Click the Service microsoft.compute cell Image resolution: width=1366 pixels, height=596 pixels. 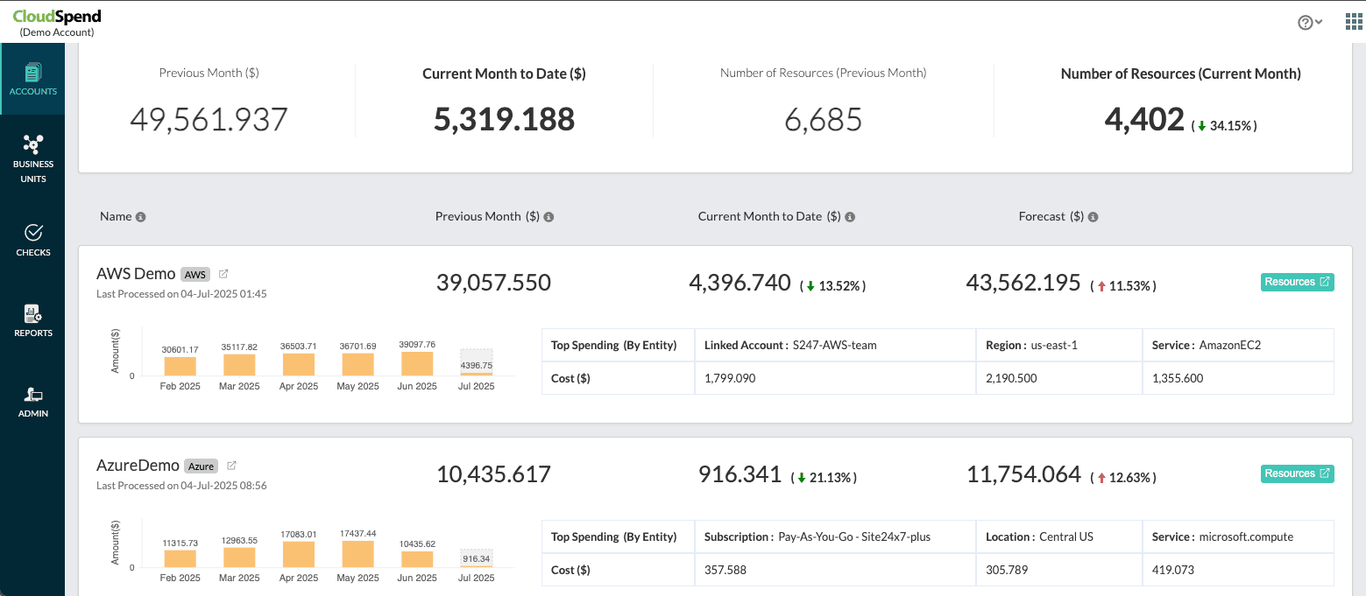point(1238,536)
